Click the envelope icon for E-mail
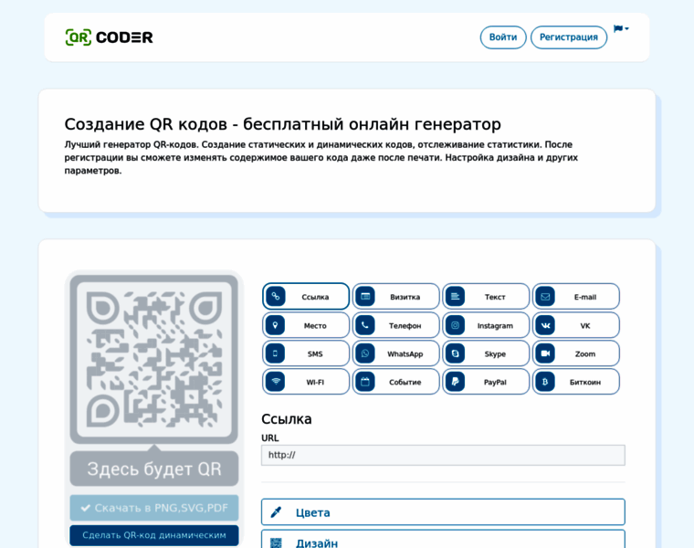Screen dimensions: 694x548 (545, 296)
